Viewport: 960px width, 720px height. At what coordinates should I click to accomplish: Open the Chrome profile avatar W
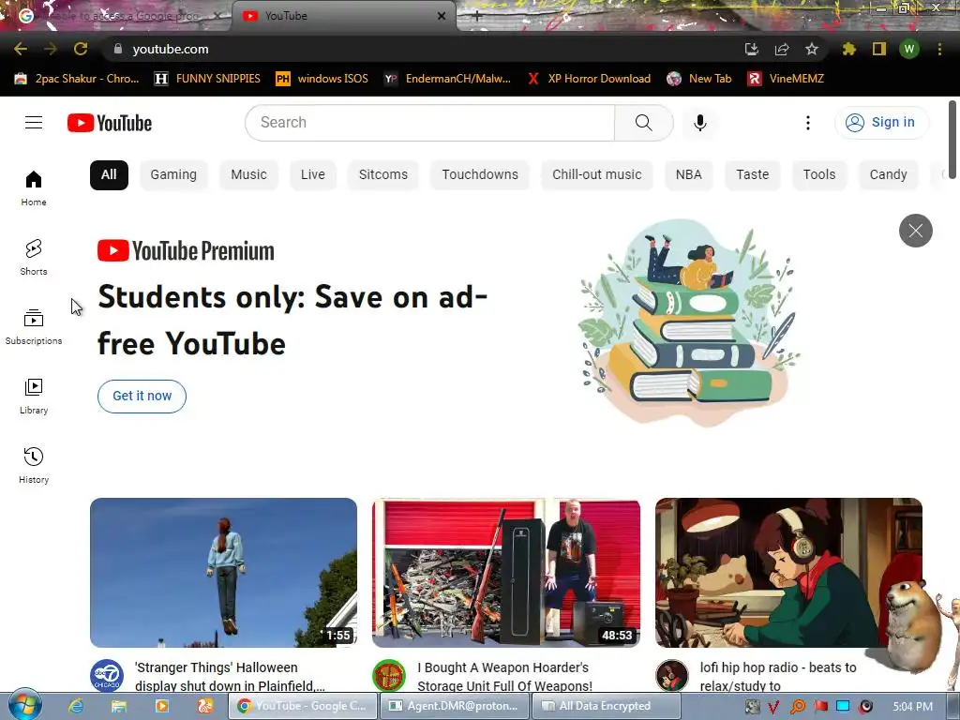(909, 49)
